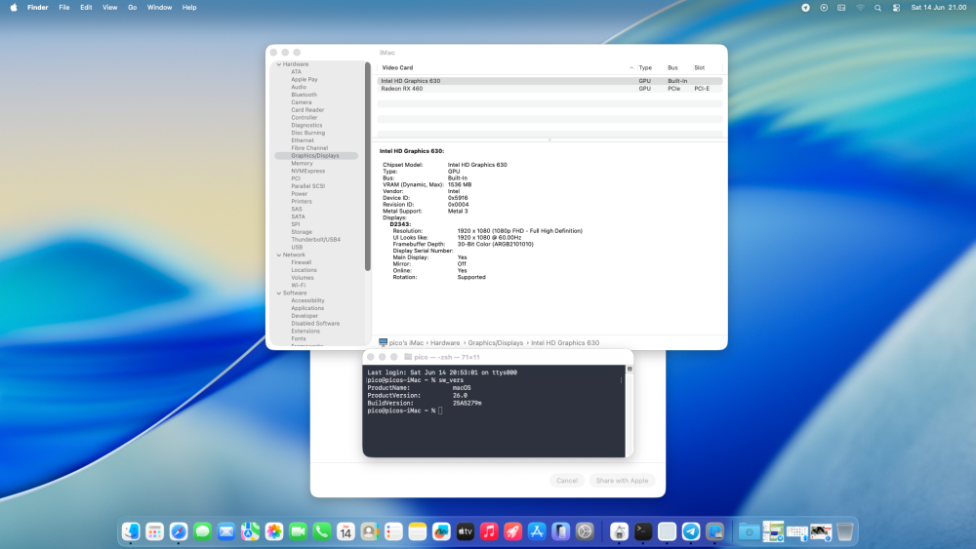Screen dimensions: 976x549
Task: Click the Wi-Fi status icon in the menu bar
Action: click(x=860, y=8)
